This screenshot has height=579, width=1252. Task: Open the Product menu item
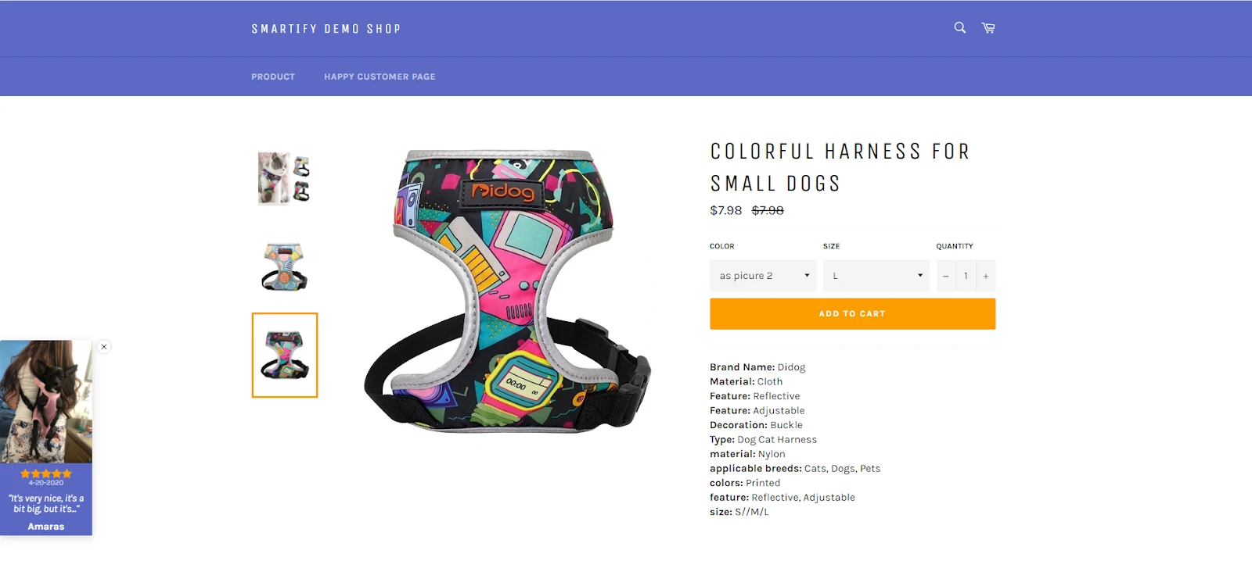point(273,77)
